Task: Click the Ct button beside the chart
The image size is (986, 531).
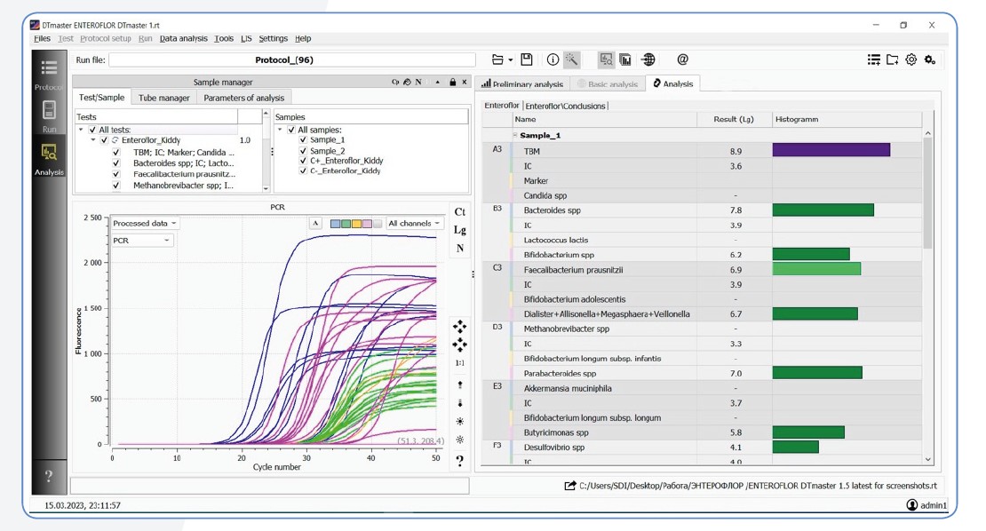Action: pos(459,211)
